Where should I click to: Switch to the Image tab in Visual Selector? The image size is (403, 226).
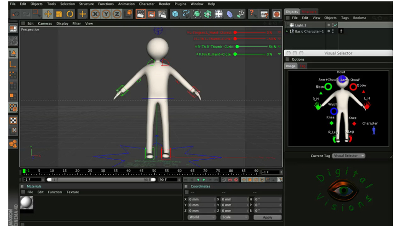291,66
